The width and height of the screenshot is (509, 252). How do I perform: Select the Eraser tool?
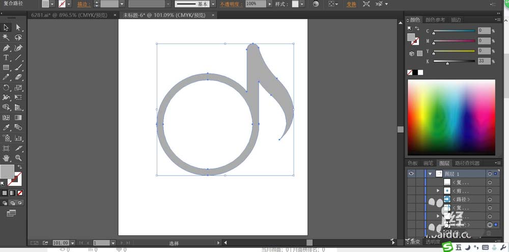[18, 77]
